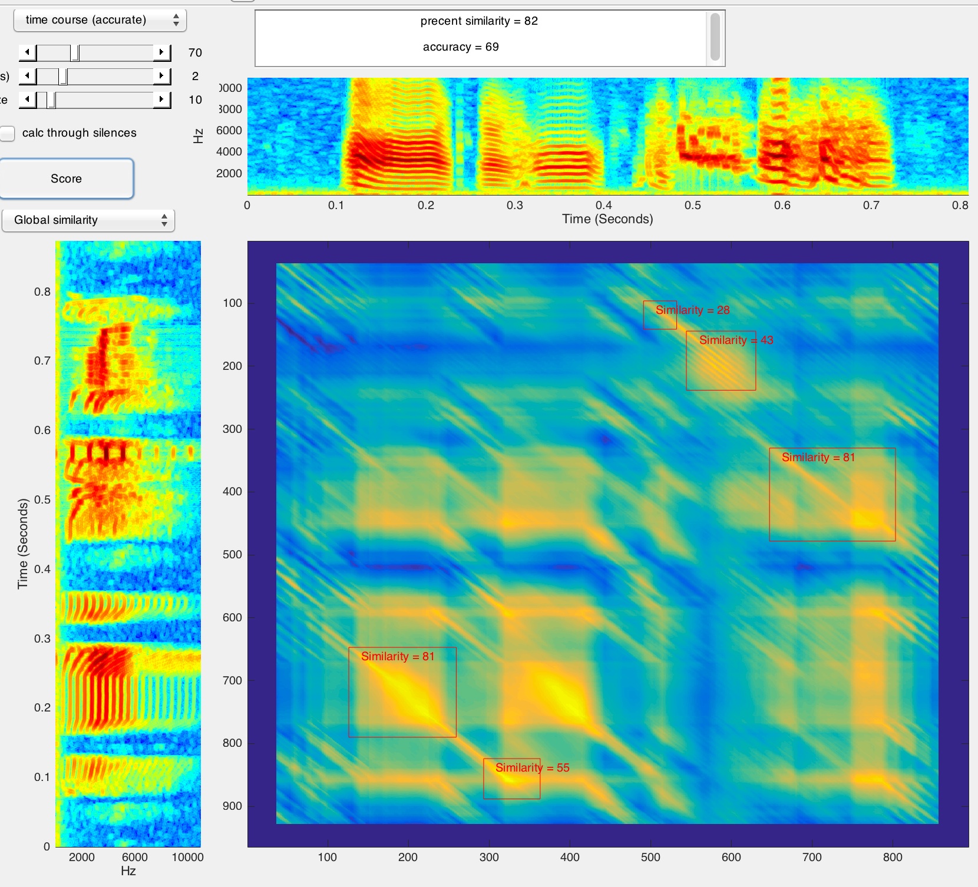
Task: Enable calc through silences checkbox
Action: coord(8,134)
